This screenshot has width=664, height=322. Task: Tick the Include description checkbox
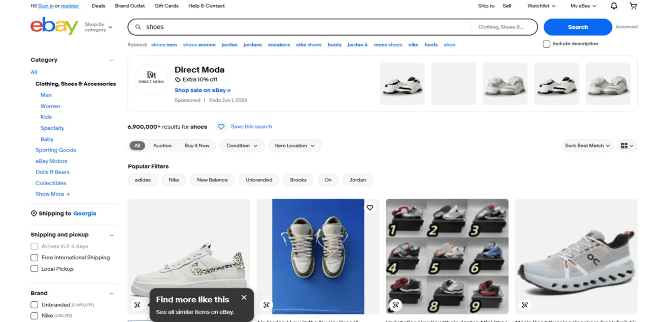pyautogui.click(x=547, y=44)
